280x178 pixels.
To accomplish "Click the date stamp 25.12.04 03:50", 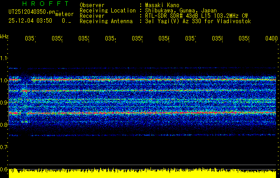I will coord(30,21).
